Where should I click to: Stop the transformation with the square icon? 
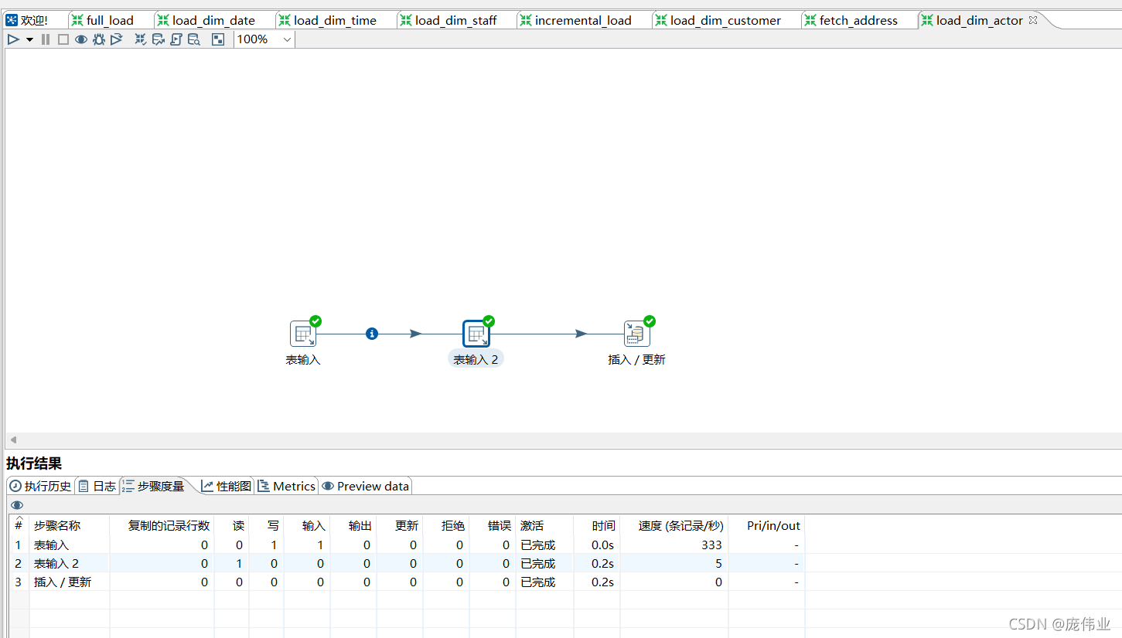[x=63, y=39]
